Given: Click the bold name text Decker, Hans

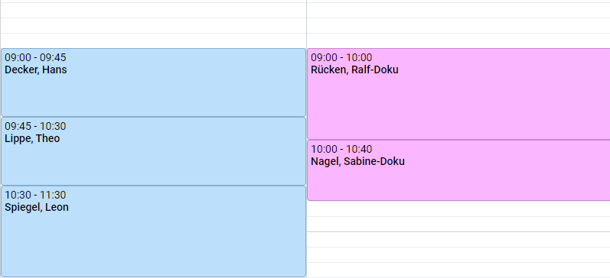Looking at the screenshot, I should tap(36, 70).
